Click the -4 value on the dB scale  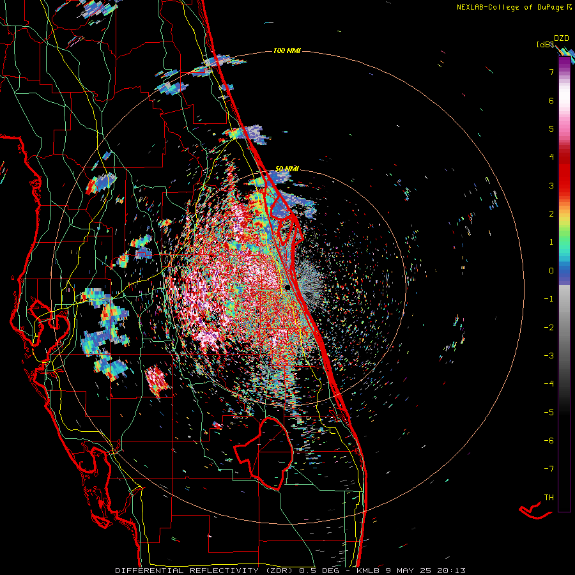click(x=549, y=384)
